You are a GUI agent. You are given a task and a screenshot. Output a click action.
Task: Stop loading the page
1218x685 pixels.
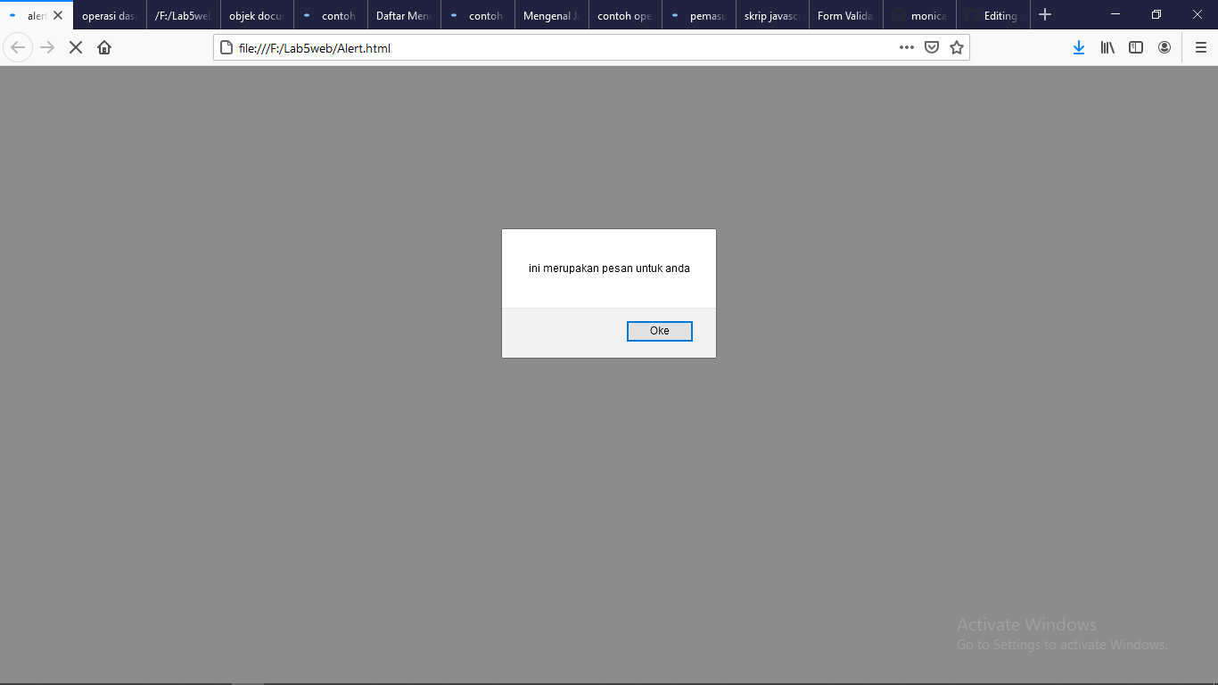(x=75, y=47)
